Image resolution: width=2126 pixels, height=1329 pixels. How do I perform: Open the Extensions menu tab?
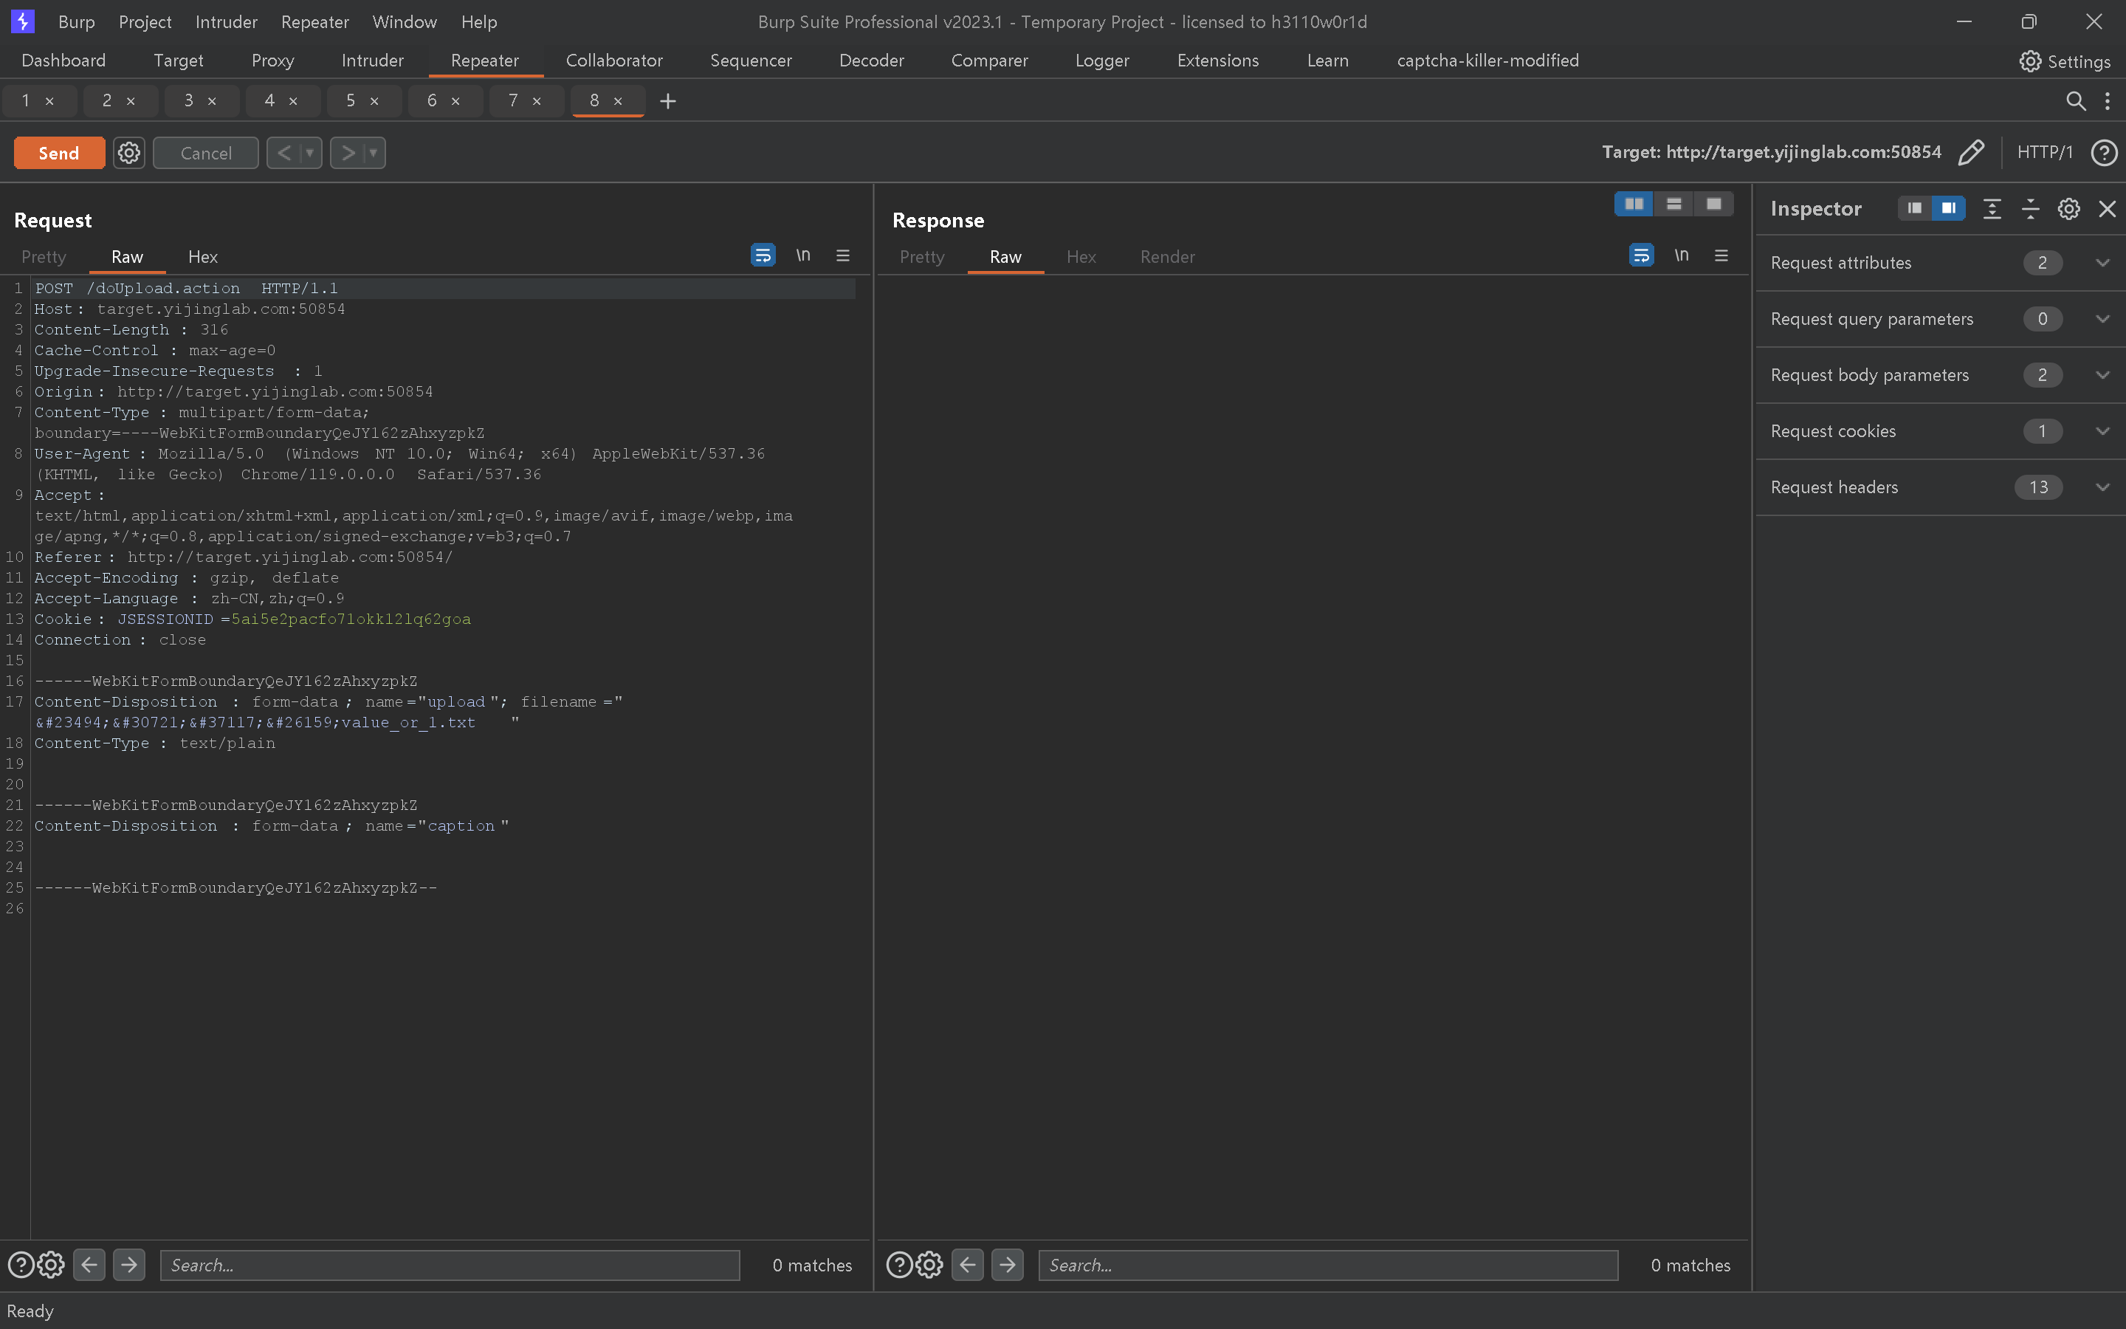pyautogui.click(x=1218, y=60)
